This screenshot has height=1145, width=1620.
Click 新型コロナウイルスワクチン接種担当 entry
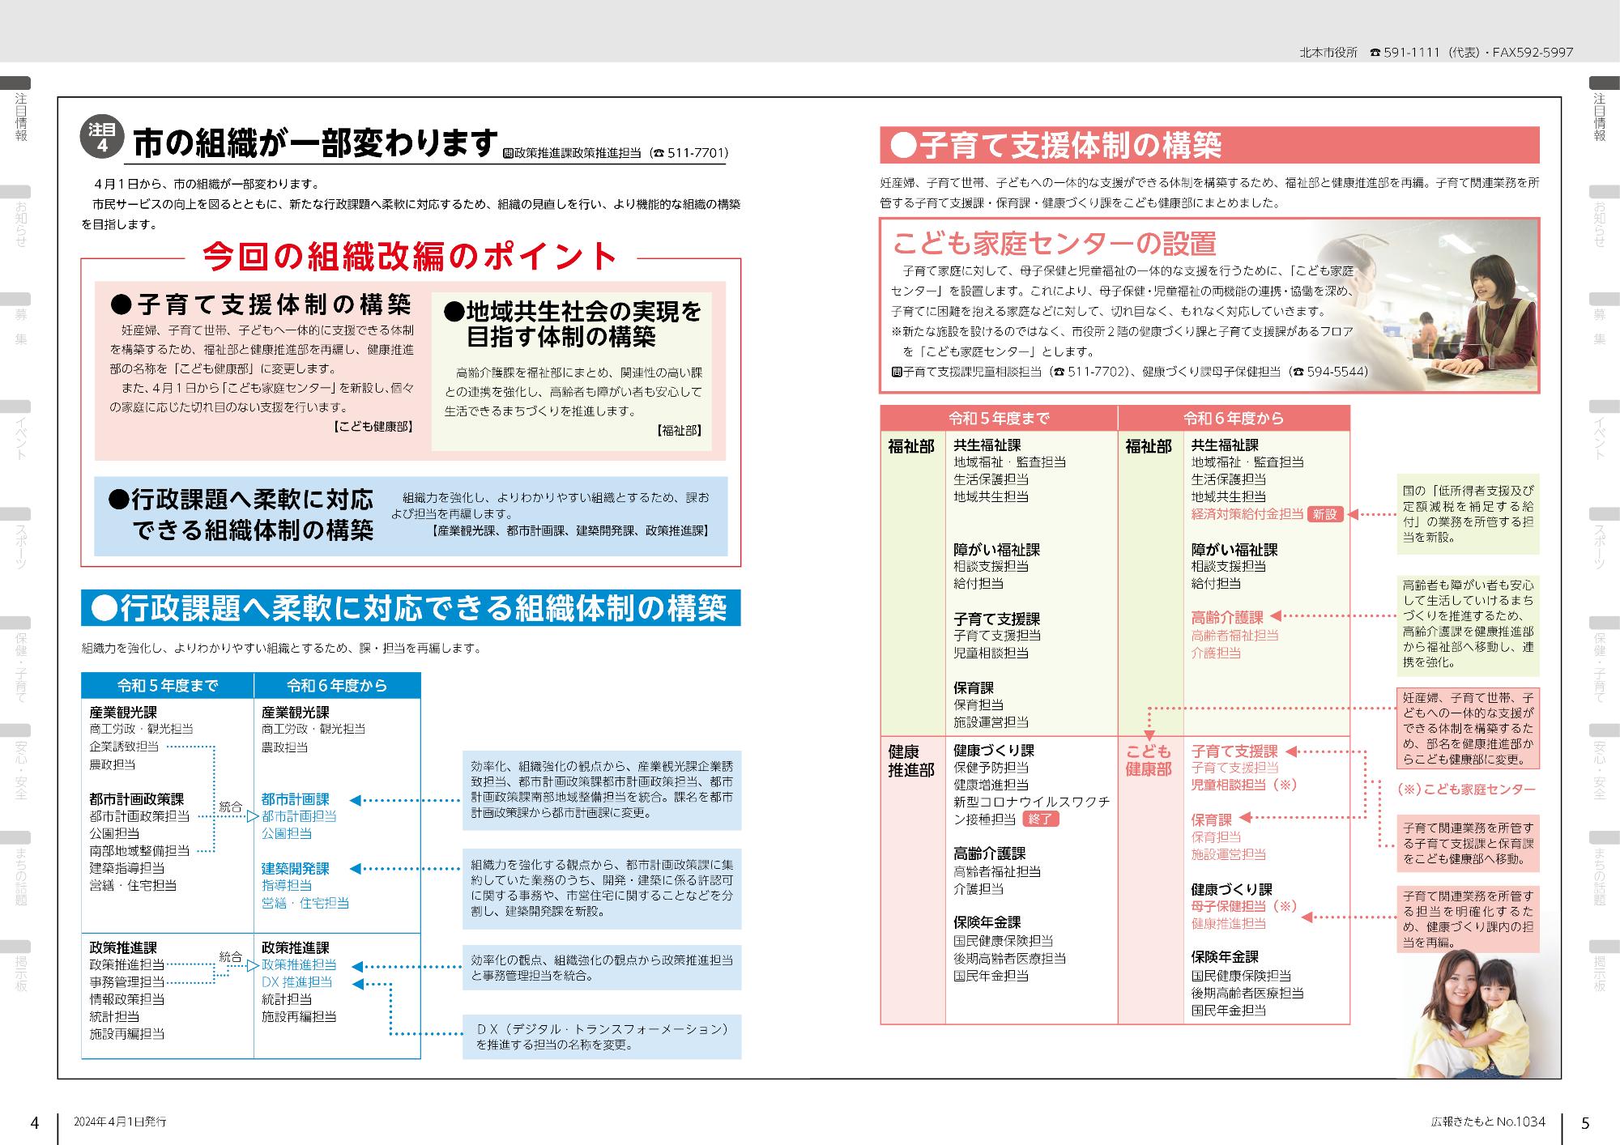1031,810
